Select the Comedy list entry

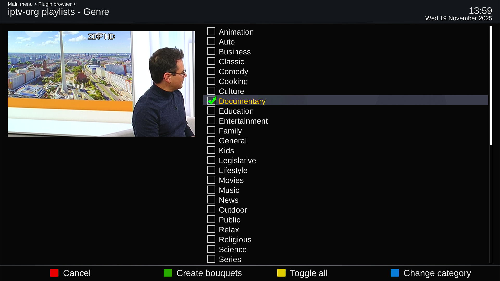click(x=346, y=71)
